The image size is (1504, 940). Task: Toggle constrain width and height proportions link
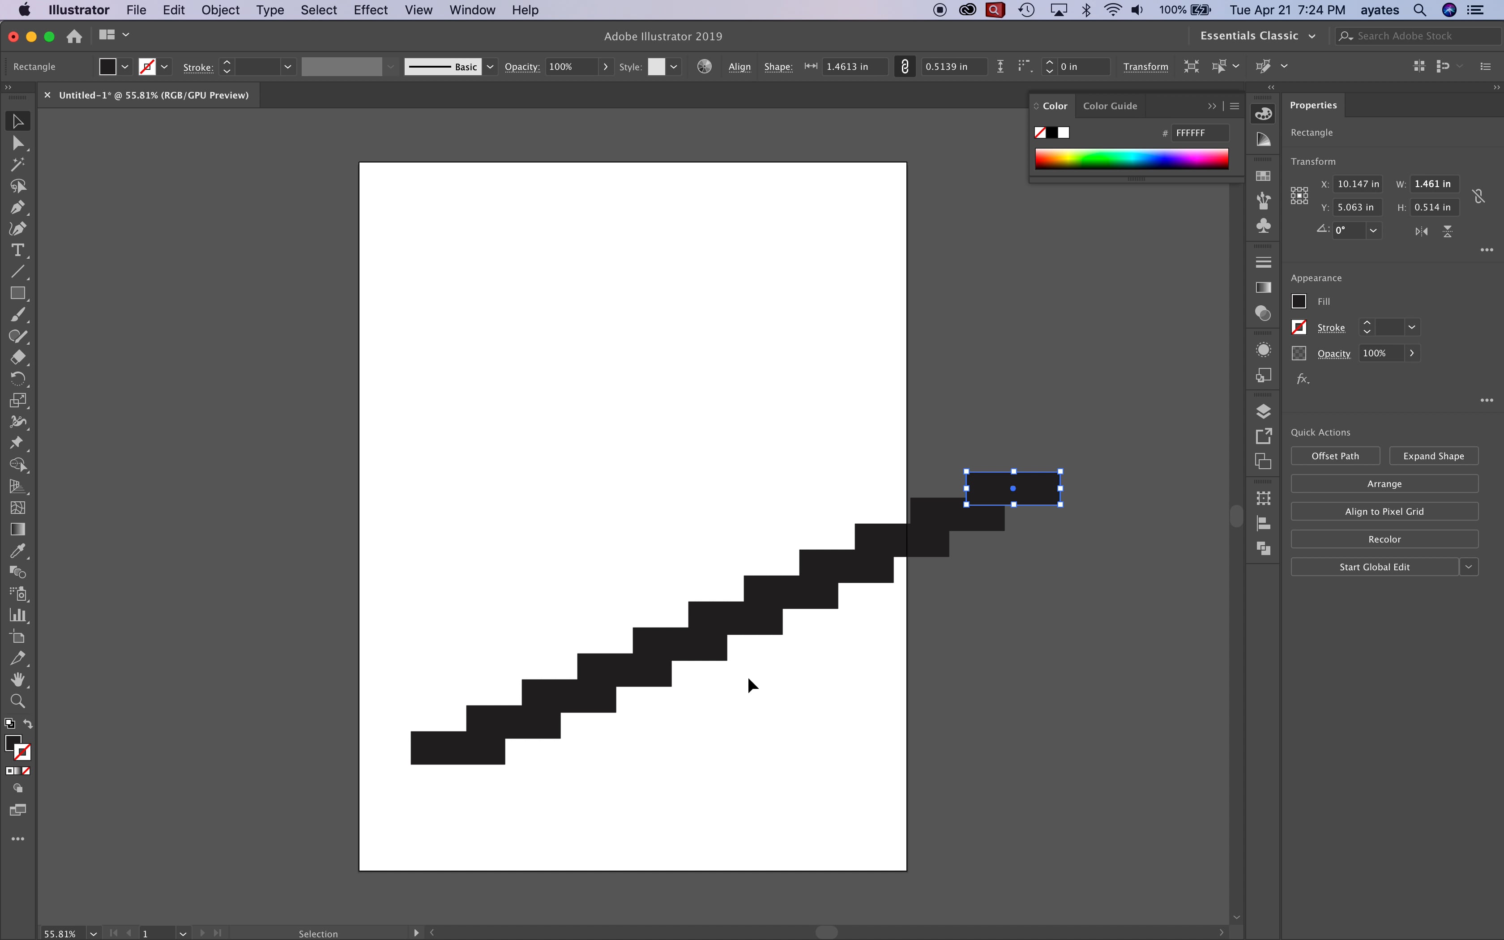pos(1478,195)
